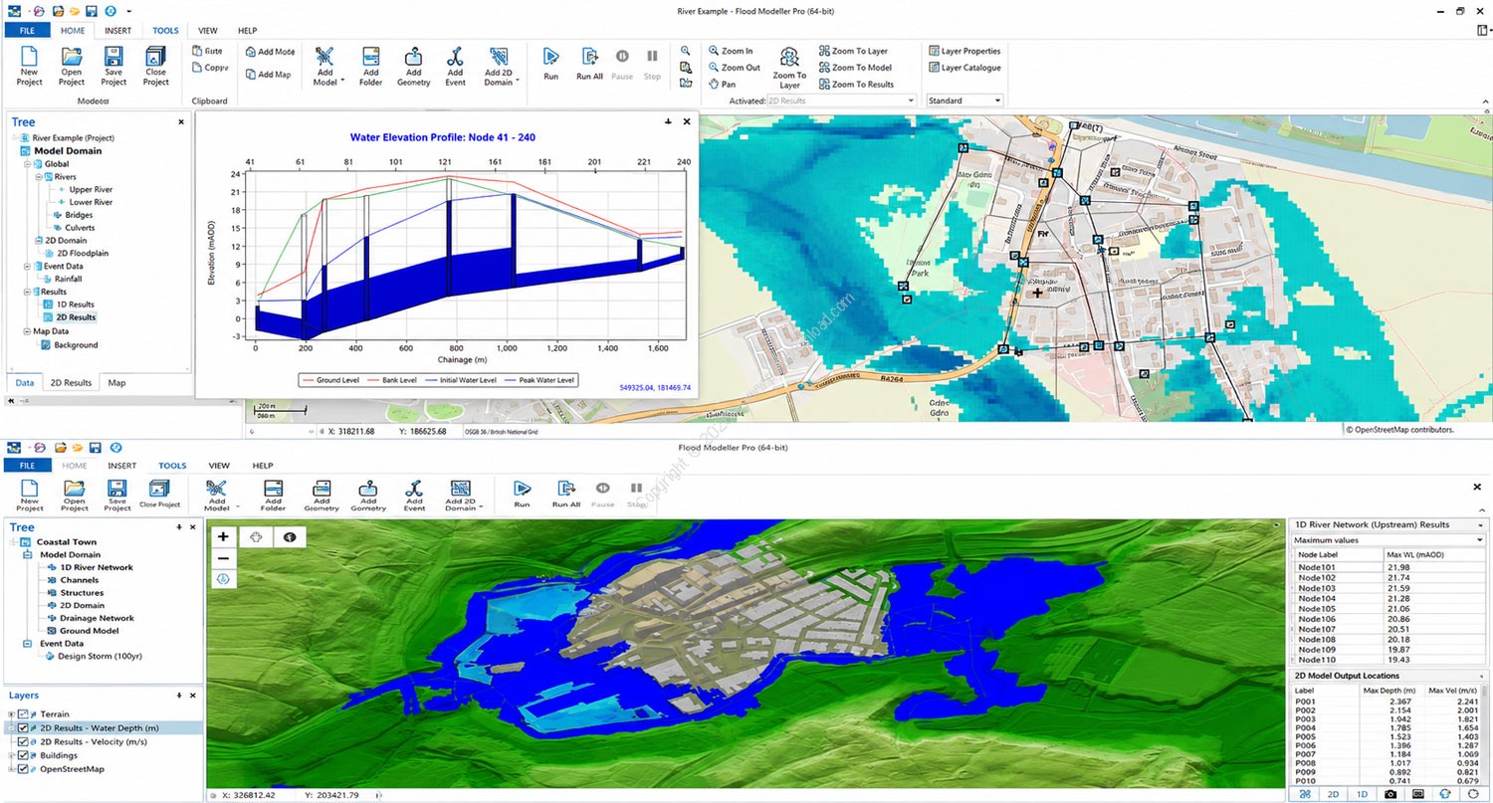Click the Zoom In button in ribbon

[x=731, y=51]
